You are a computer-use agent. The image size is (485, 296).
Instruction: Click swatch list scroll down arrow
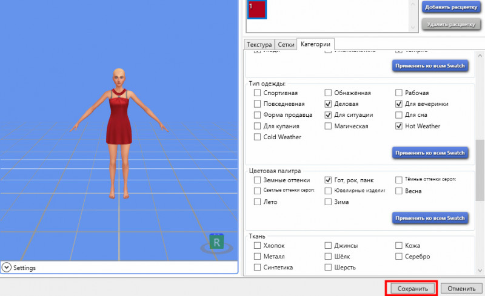(x=413, y=27)
